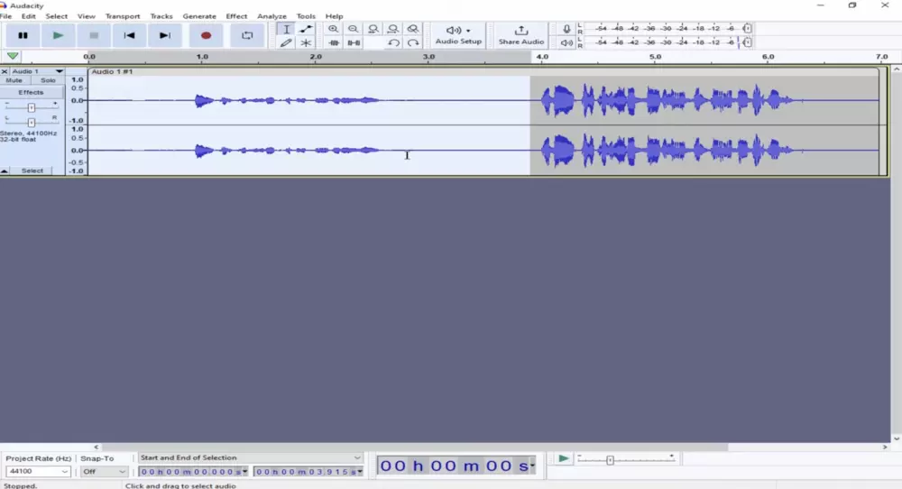Screen dimensions: 902x489
Task: Click the horizontal scrollbar
Action: (x=415, y=447)
